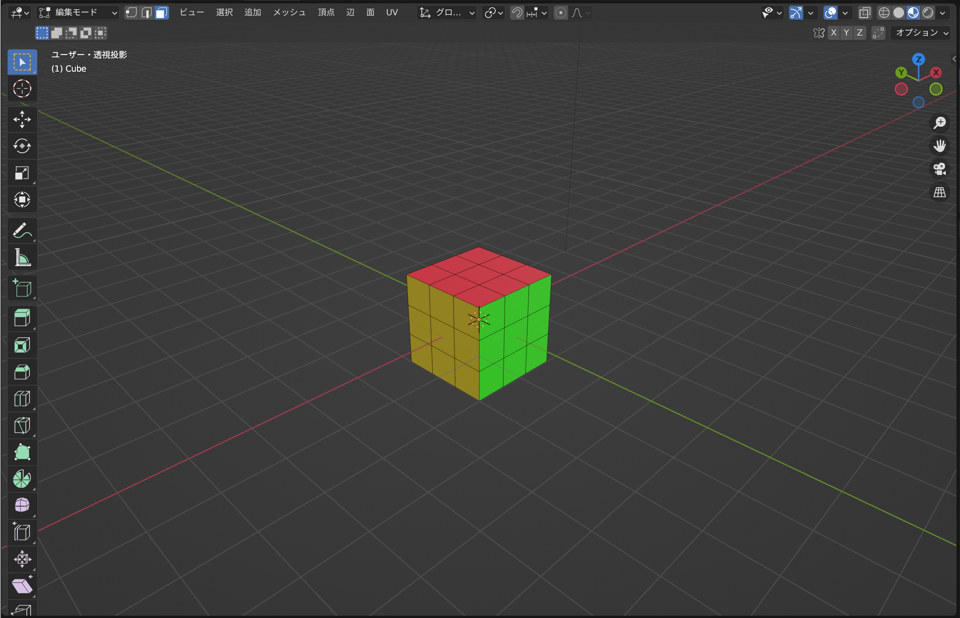This screenshot has width=960, height=618.
Task: Select the Rotate tool
Action: [x=22, y=146]
